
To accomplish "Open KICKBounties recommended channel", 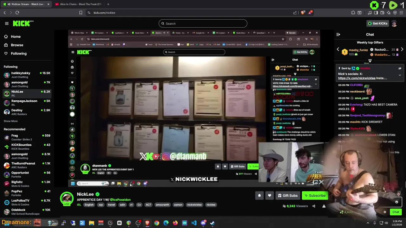I will coord(27,147).
